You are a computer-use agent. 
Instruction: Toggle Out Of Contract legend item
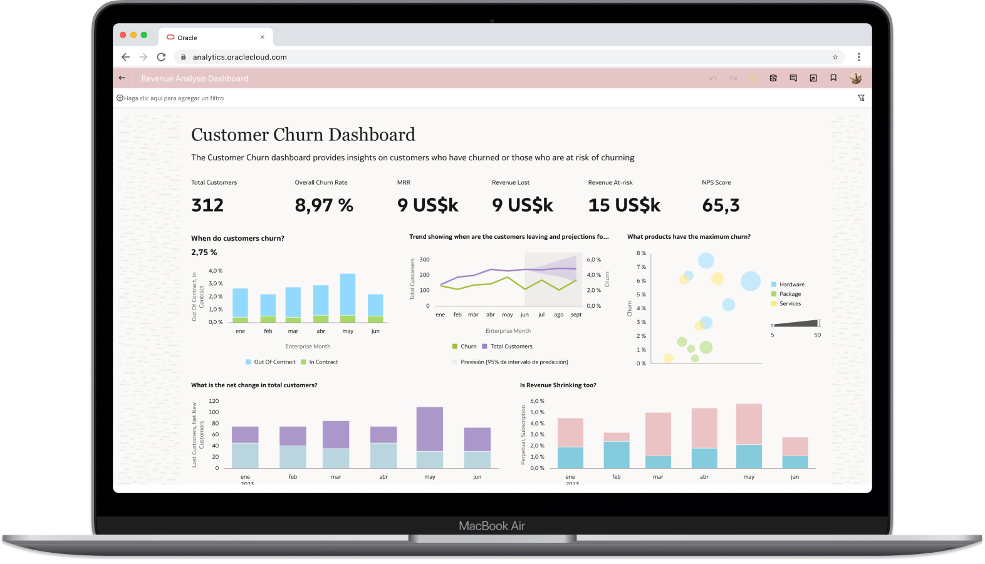271,362
